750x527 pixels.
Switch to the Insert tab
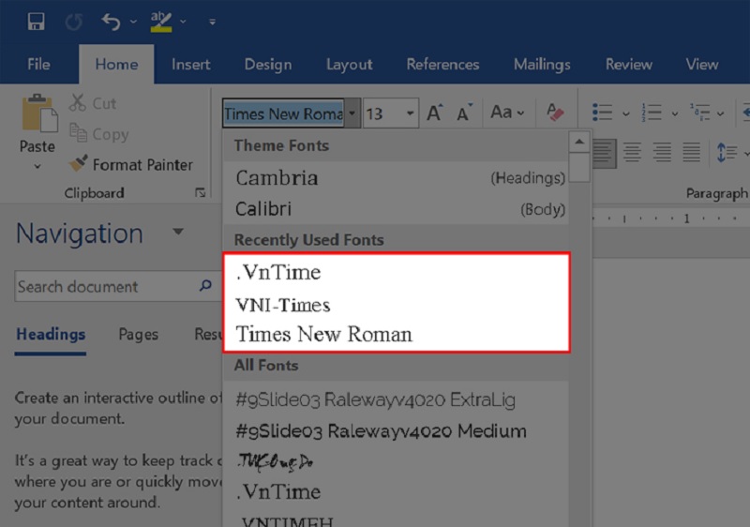(x=191, y=64)
